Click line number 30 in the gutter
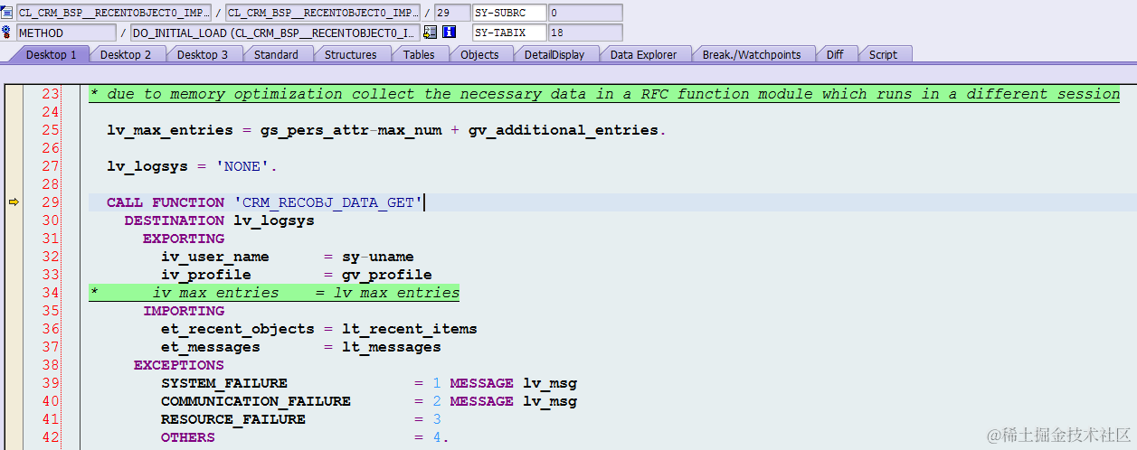The image size is (1137, 450). tap(50, 220)
